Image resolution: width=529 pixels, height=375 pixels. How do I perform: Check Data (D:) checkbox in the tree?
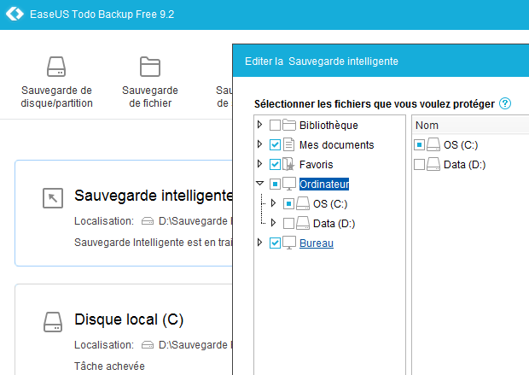pos(288,223)
